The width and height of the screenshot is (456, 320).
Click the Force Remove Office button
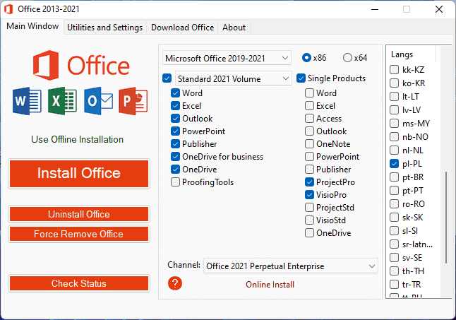79,235
